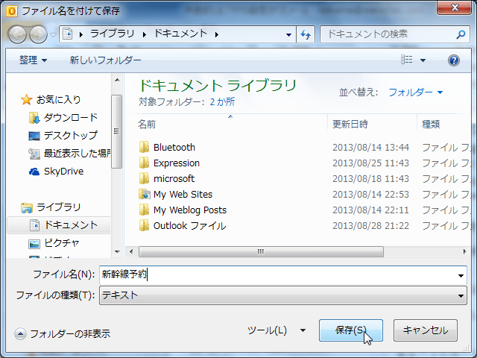The height and width of the screenshot is (358, 477).
Task: Click date 2013/08/25 11:43
Action: [x=370, y=163]
